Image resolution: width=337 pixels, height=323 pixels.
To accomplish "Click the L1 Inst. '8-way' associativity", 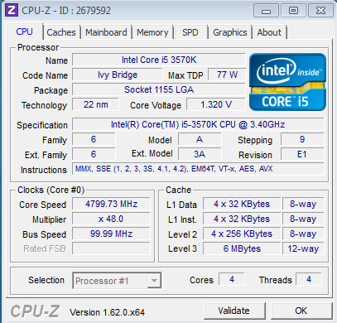I will click(x=303, y=219).
